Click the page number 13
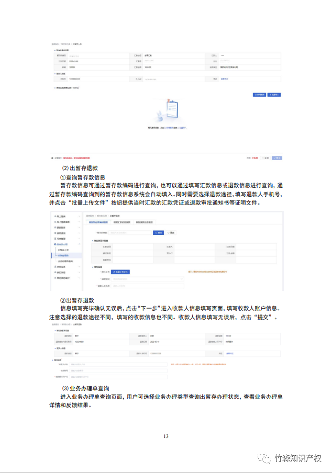Image resolution: width=332 pixels, height=473 pixels. click(166, 436)
